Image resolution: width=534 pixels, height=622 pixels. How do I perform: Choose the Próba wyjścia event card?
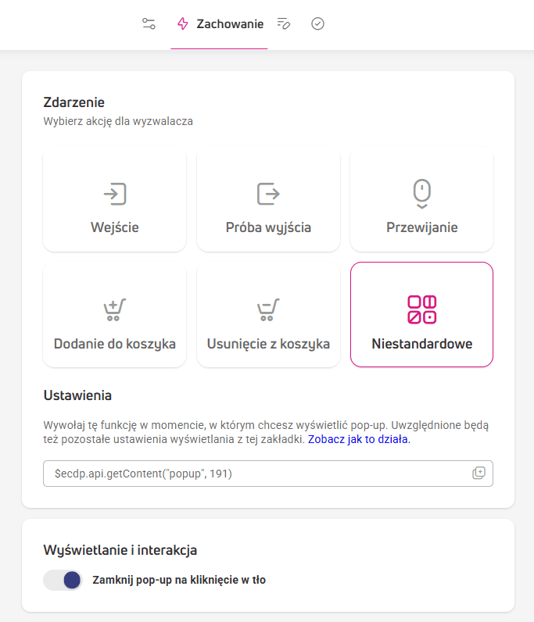(x=268, y=199)
